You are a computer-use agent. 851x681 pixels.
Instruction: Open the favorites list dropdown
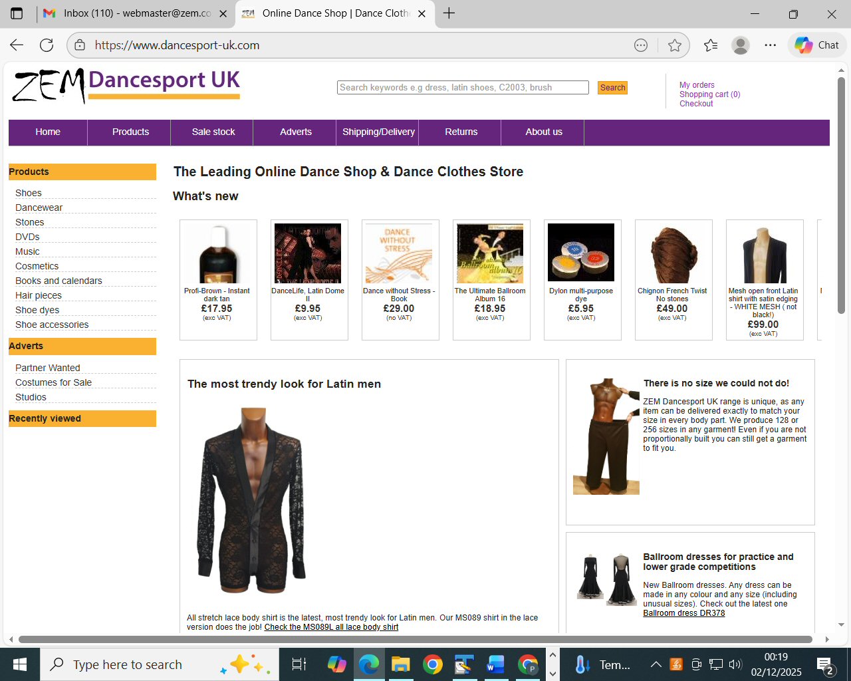(709, 45)
